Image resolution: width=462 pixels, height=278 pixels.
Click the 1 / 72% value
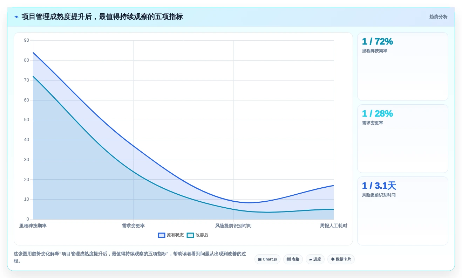click(378, 41)
